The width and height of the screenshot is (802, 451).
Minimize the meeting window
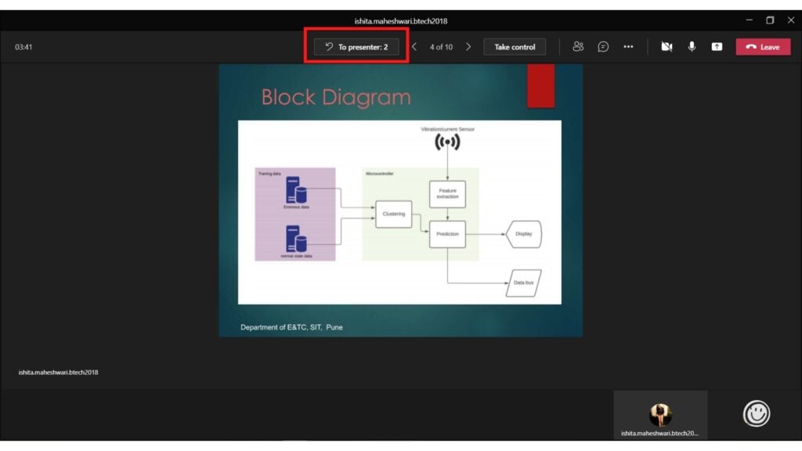750,20
